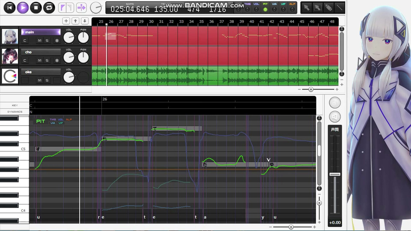Select the main track name
The height and width of the screenshot is (231, 411).
(x=41, y=32)
